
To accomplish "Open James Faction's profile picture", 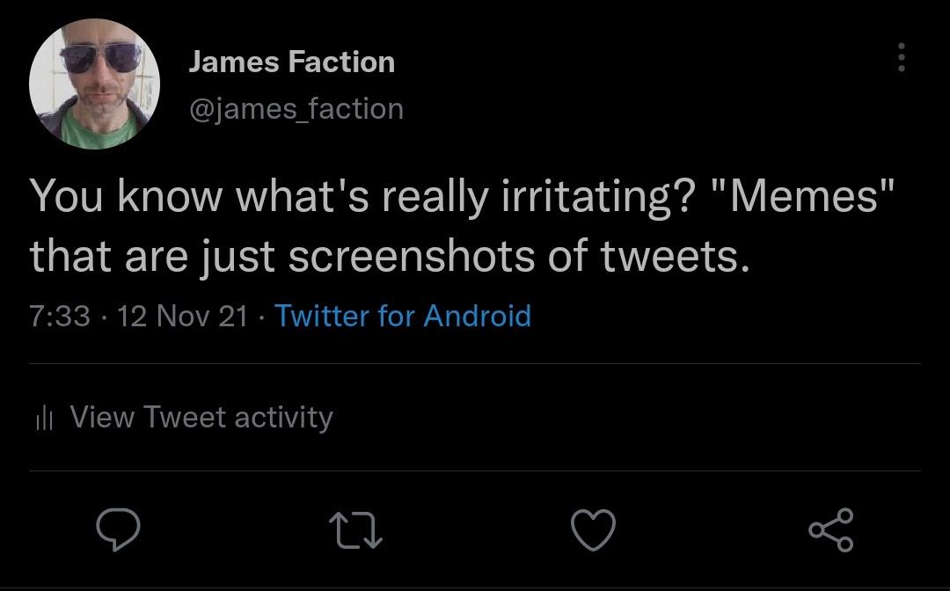I will coord(95,84).
